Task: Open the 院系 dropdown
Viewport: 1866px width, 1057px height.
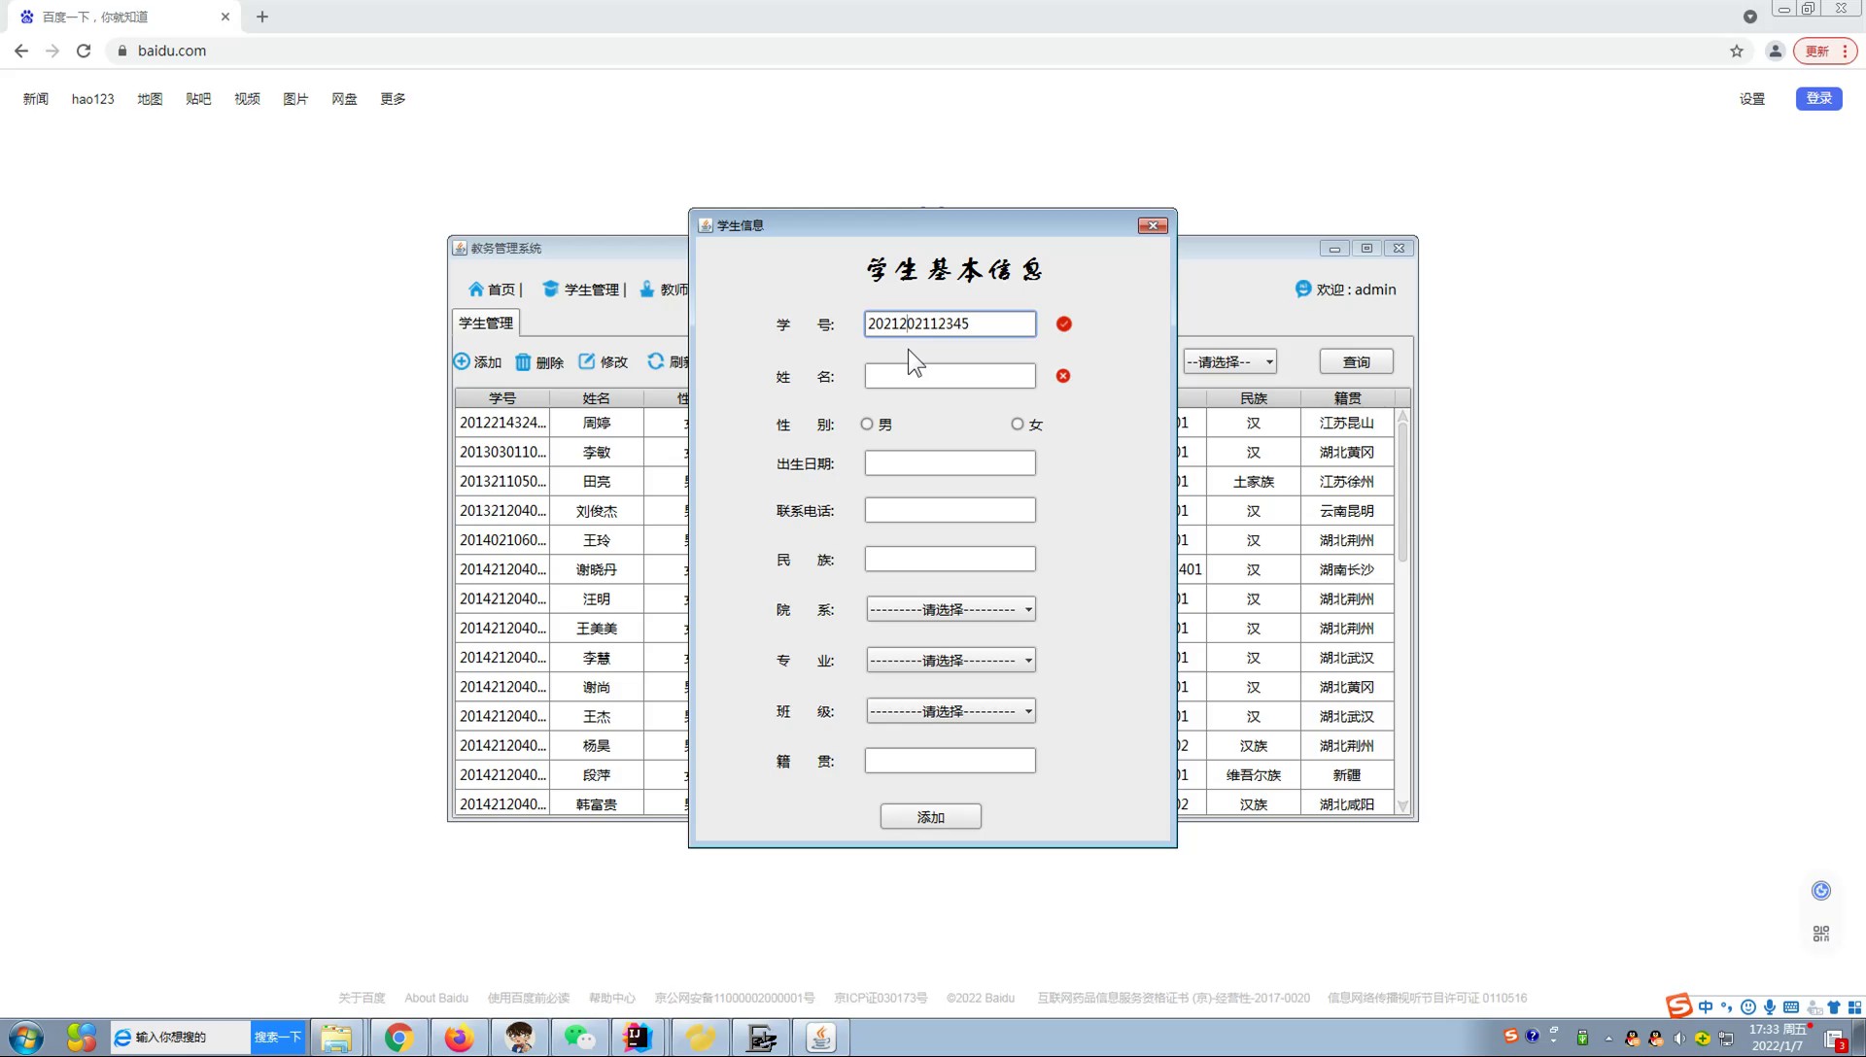Action: [950, 609]
